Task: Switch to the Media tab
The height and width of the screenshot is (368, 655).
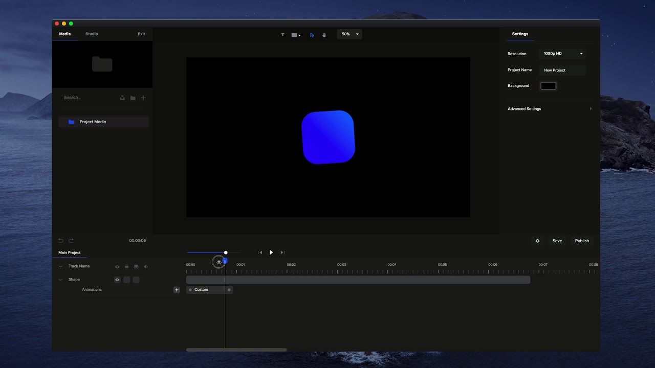Action: point(65,34)
